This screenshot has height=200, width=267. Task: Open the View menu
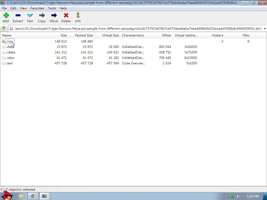click(x=23, y=8)
